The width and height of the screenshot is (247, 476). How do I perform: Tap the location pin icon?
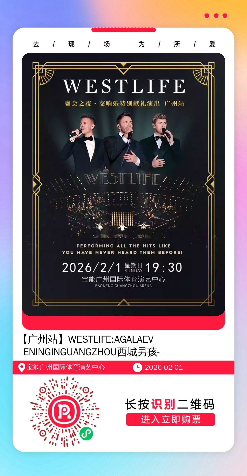coord(21,367)
